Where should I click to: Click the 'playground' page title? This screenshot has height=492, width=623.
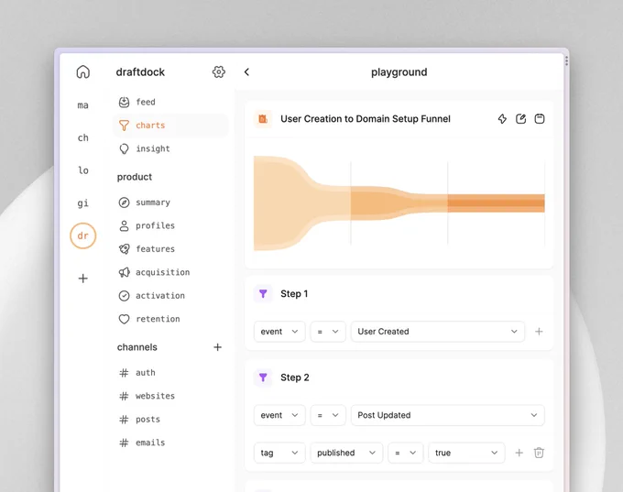tap(399, 72)
